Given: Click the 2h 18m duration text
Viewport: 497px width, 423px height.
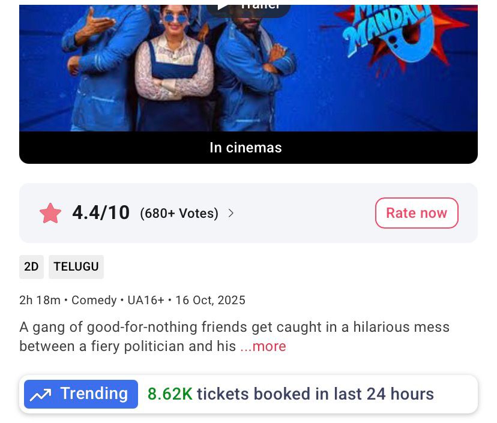Looking at the screenshot, I should [40, 300].
